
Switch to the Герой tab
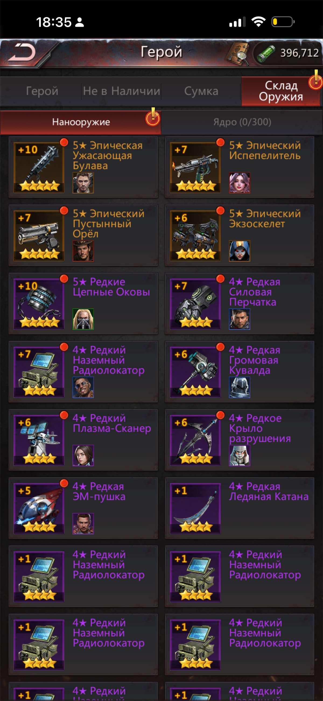pyautogui.click(x=42, y=91)
